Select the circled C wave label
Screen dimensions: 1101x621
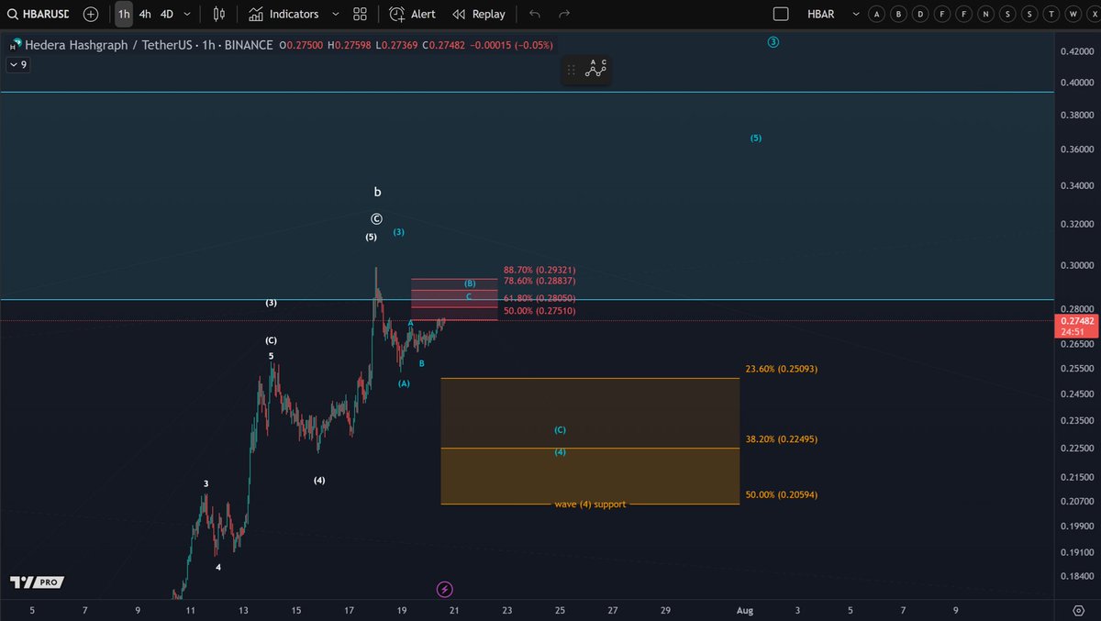376,219
